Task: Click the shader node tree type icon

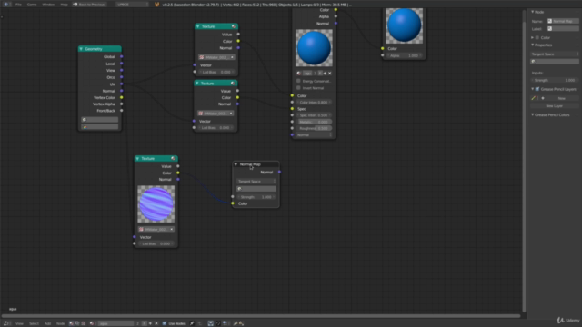Action: (72, 323)
